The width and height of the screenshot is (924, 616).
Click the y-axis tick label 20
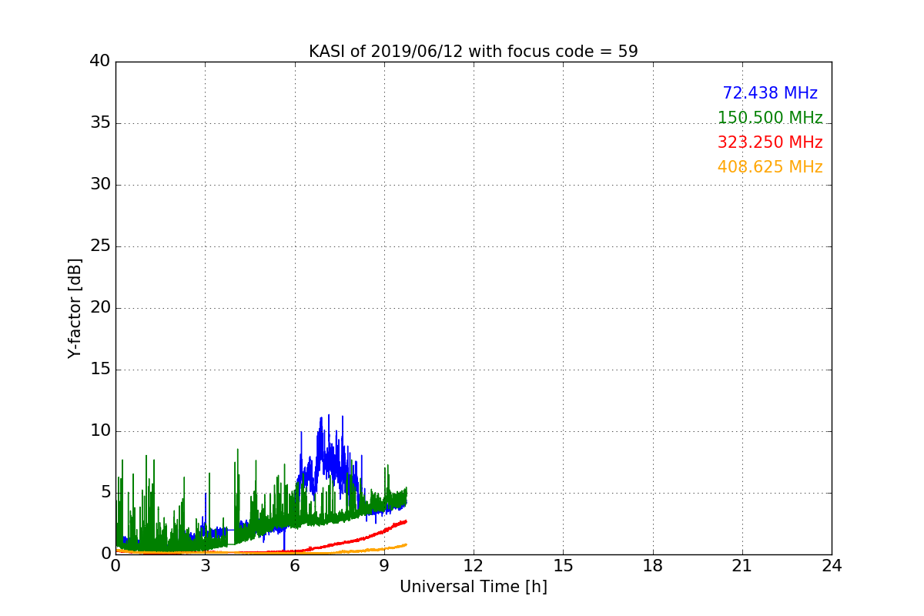(100, 308)
